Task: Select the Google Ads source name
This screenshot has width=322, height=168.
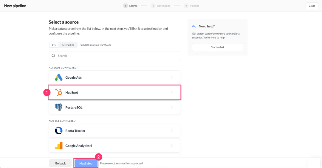Action: click(x=74, y=77)
